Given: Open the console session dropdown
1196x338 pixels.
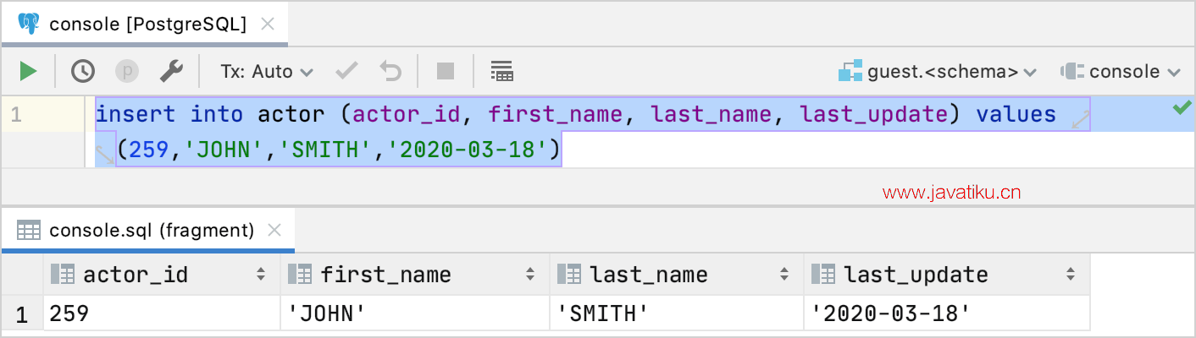Looking at the screenshot, I should tap(1121, 72).
